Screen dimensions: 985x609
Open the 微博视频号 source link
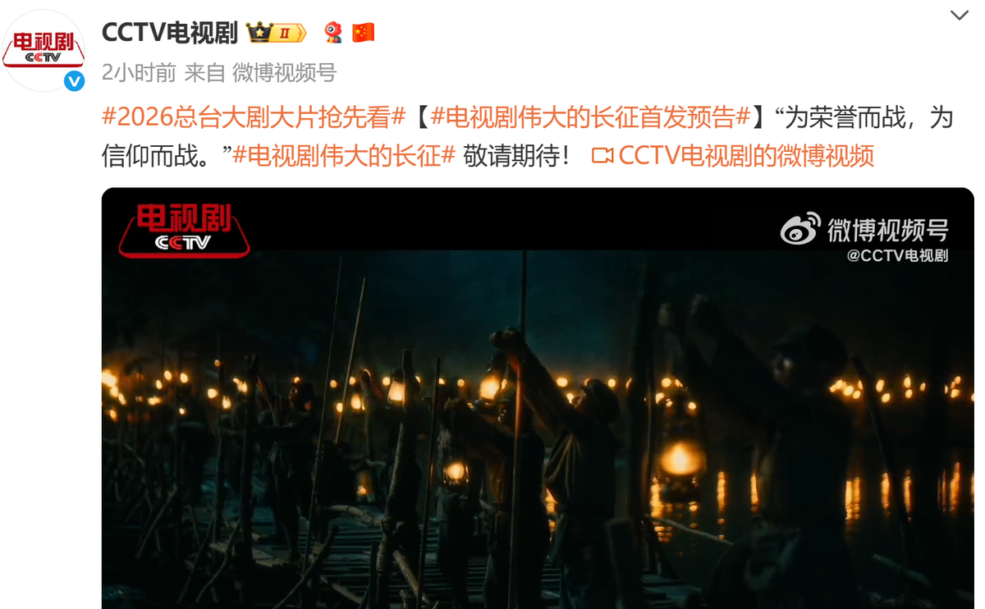pyautogui.click(x=284, y=73)
